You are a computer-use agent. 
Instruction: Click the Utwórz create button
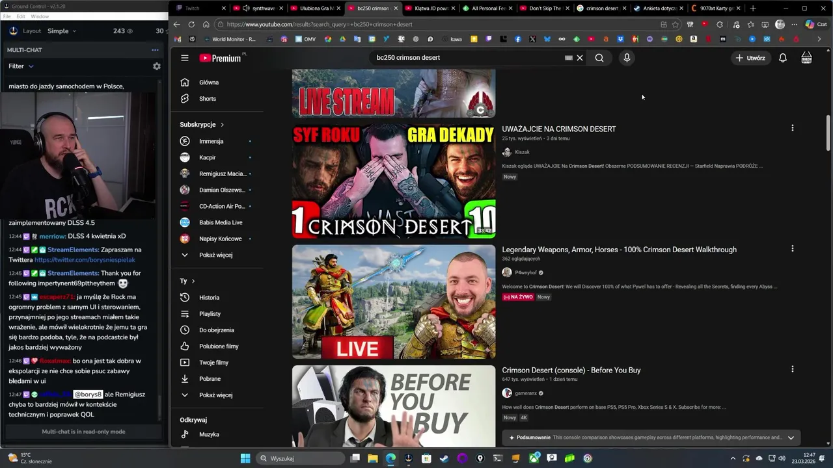750,58
